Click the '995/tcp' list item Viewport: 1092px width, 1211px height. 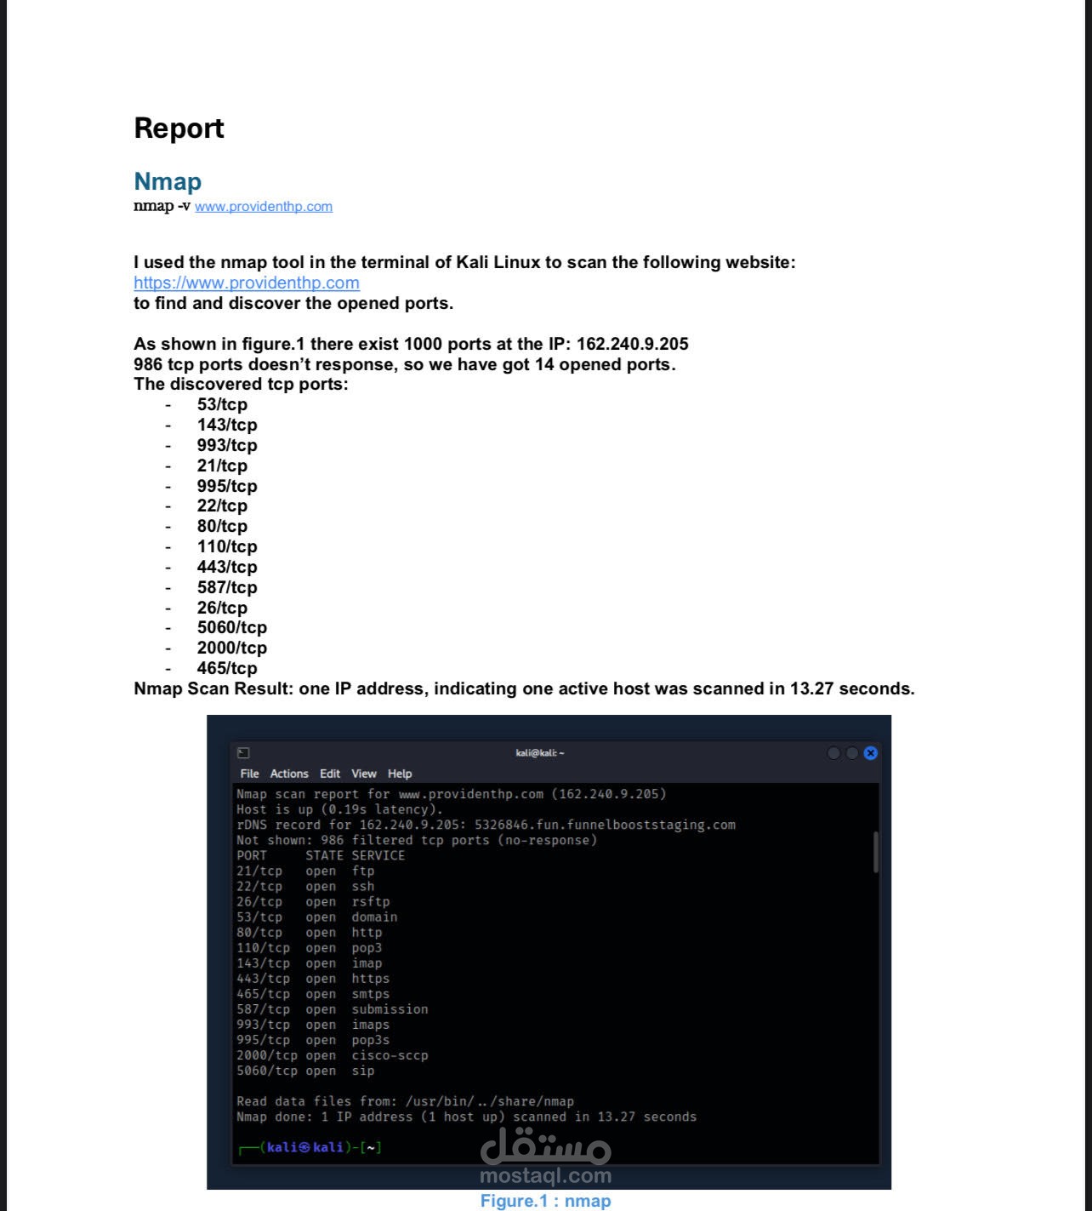tap(227, 486)
